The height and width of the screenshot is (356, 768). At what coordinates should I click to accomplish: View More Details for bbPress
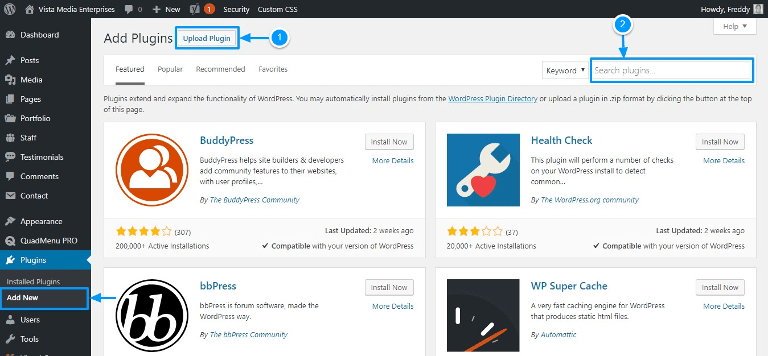click(x=393, y=307)
